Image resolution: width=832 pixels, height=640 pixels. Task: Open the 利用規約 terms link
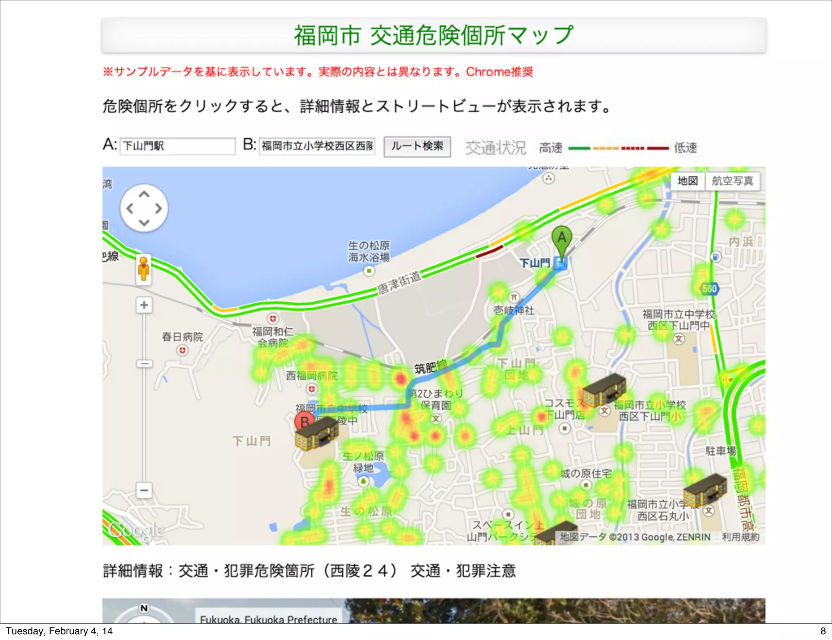pyautogui.click(x=740, y=537)
